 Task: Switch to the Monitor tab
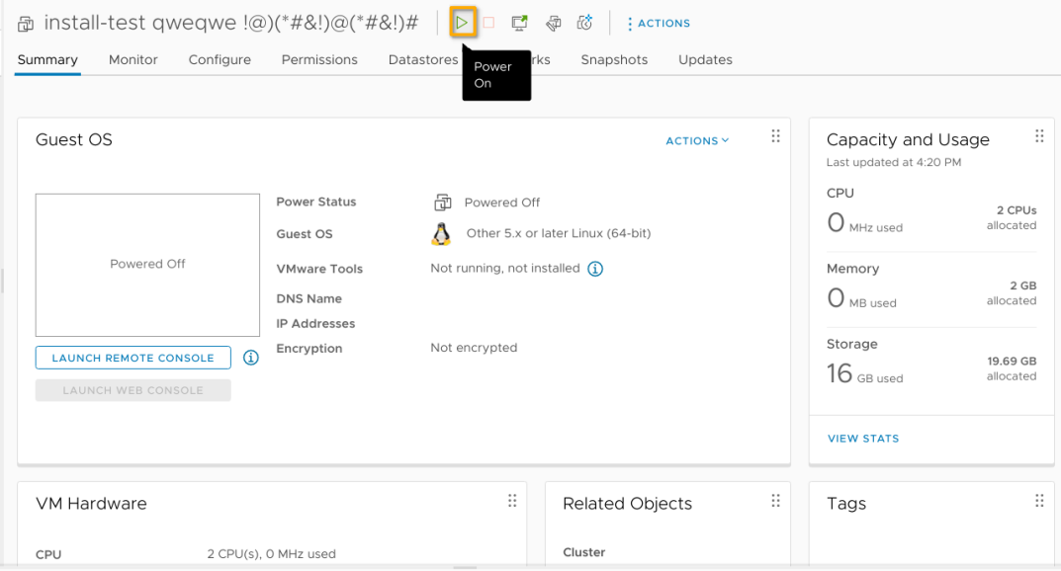(x=133, y=60)
